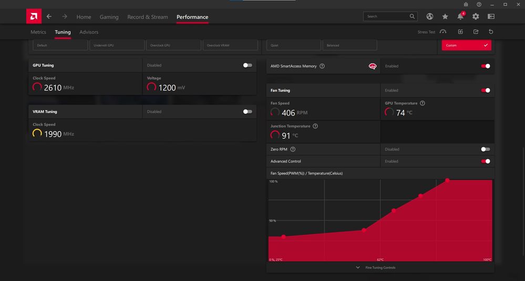
Task: Click the second fan curve point
Action: click(x=364, y=230)
